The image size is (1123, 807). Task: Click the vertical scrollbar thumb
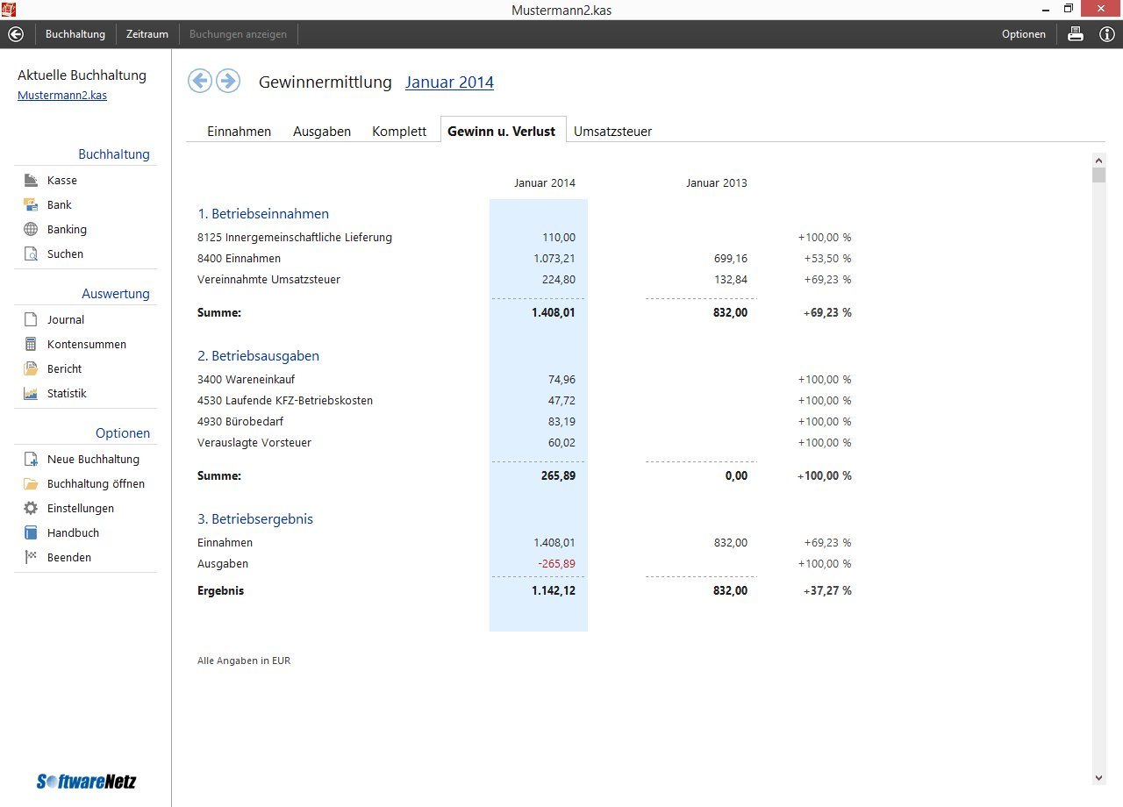click(x=1098, y=175)
